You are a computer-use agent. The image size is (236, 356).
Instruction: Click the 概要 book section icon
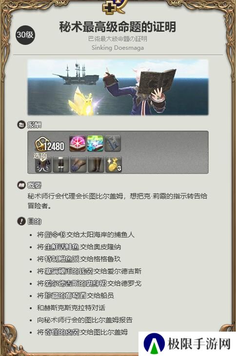(21, 185)
